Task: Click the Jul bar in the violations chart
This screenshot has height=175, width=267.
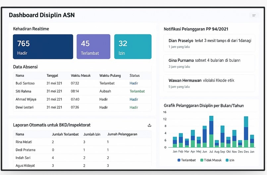Action: [x=211, y=131]
